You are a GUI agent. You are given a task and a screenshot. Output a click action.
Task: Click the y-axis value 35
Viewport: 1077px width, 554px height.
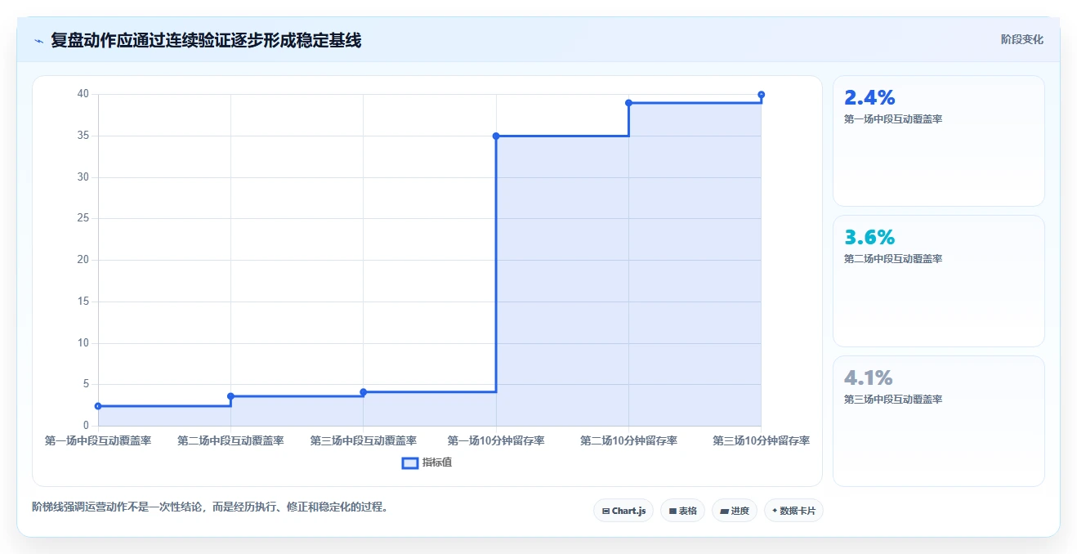point(83,136)
